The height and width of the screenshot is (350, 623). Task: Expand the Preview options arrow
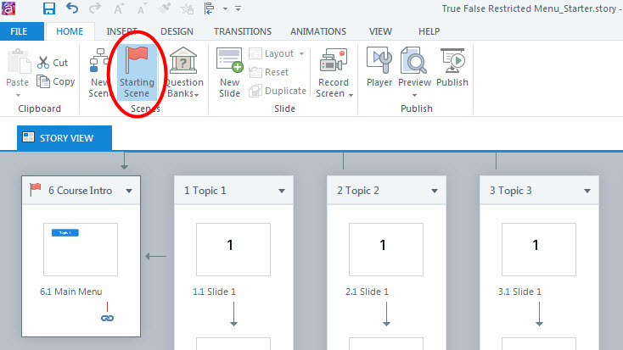pyautogui.click(x=414, y=95)
